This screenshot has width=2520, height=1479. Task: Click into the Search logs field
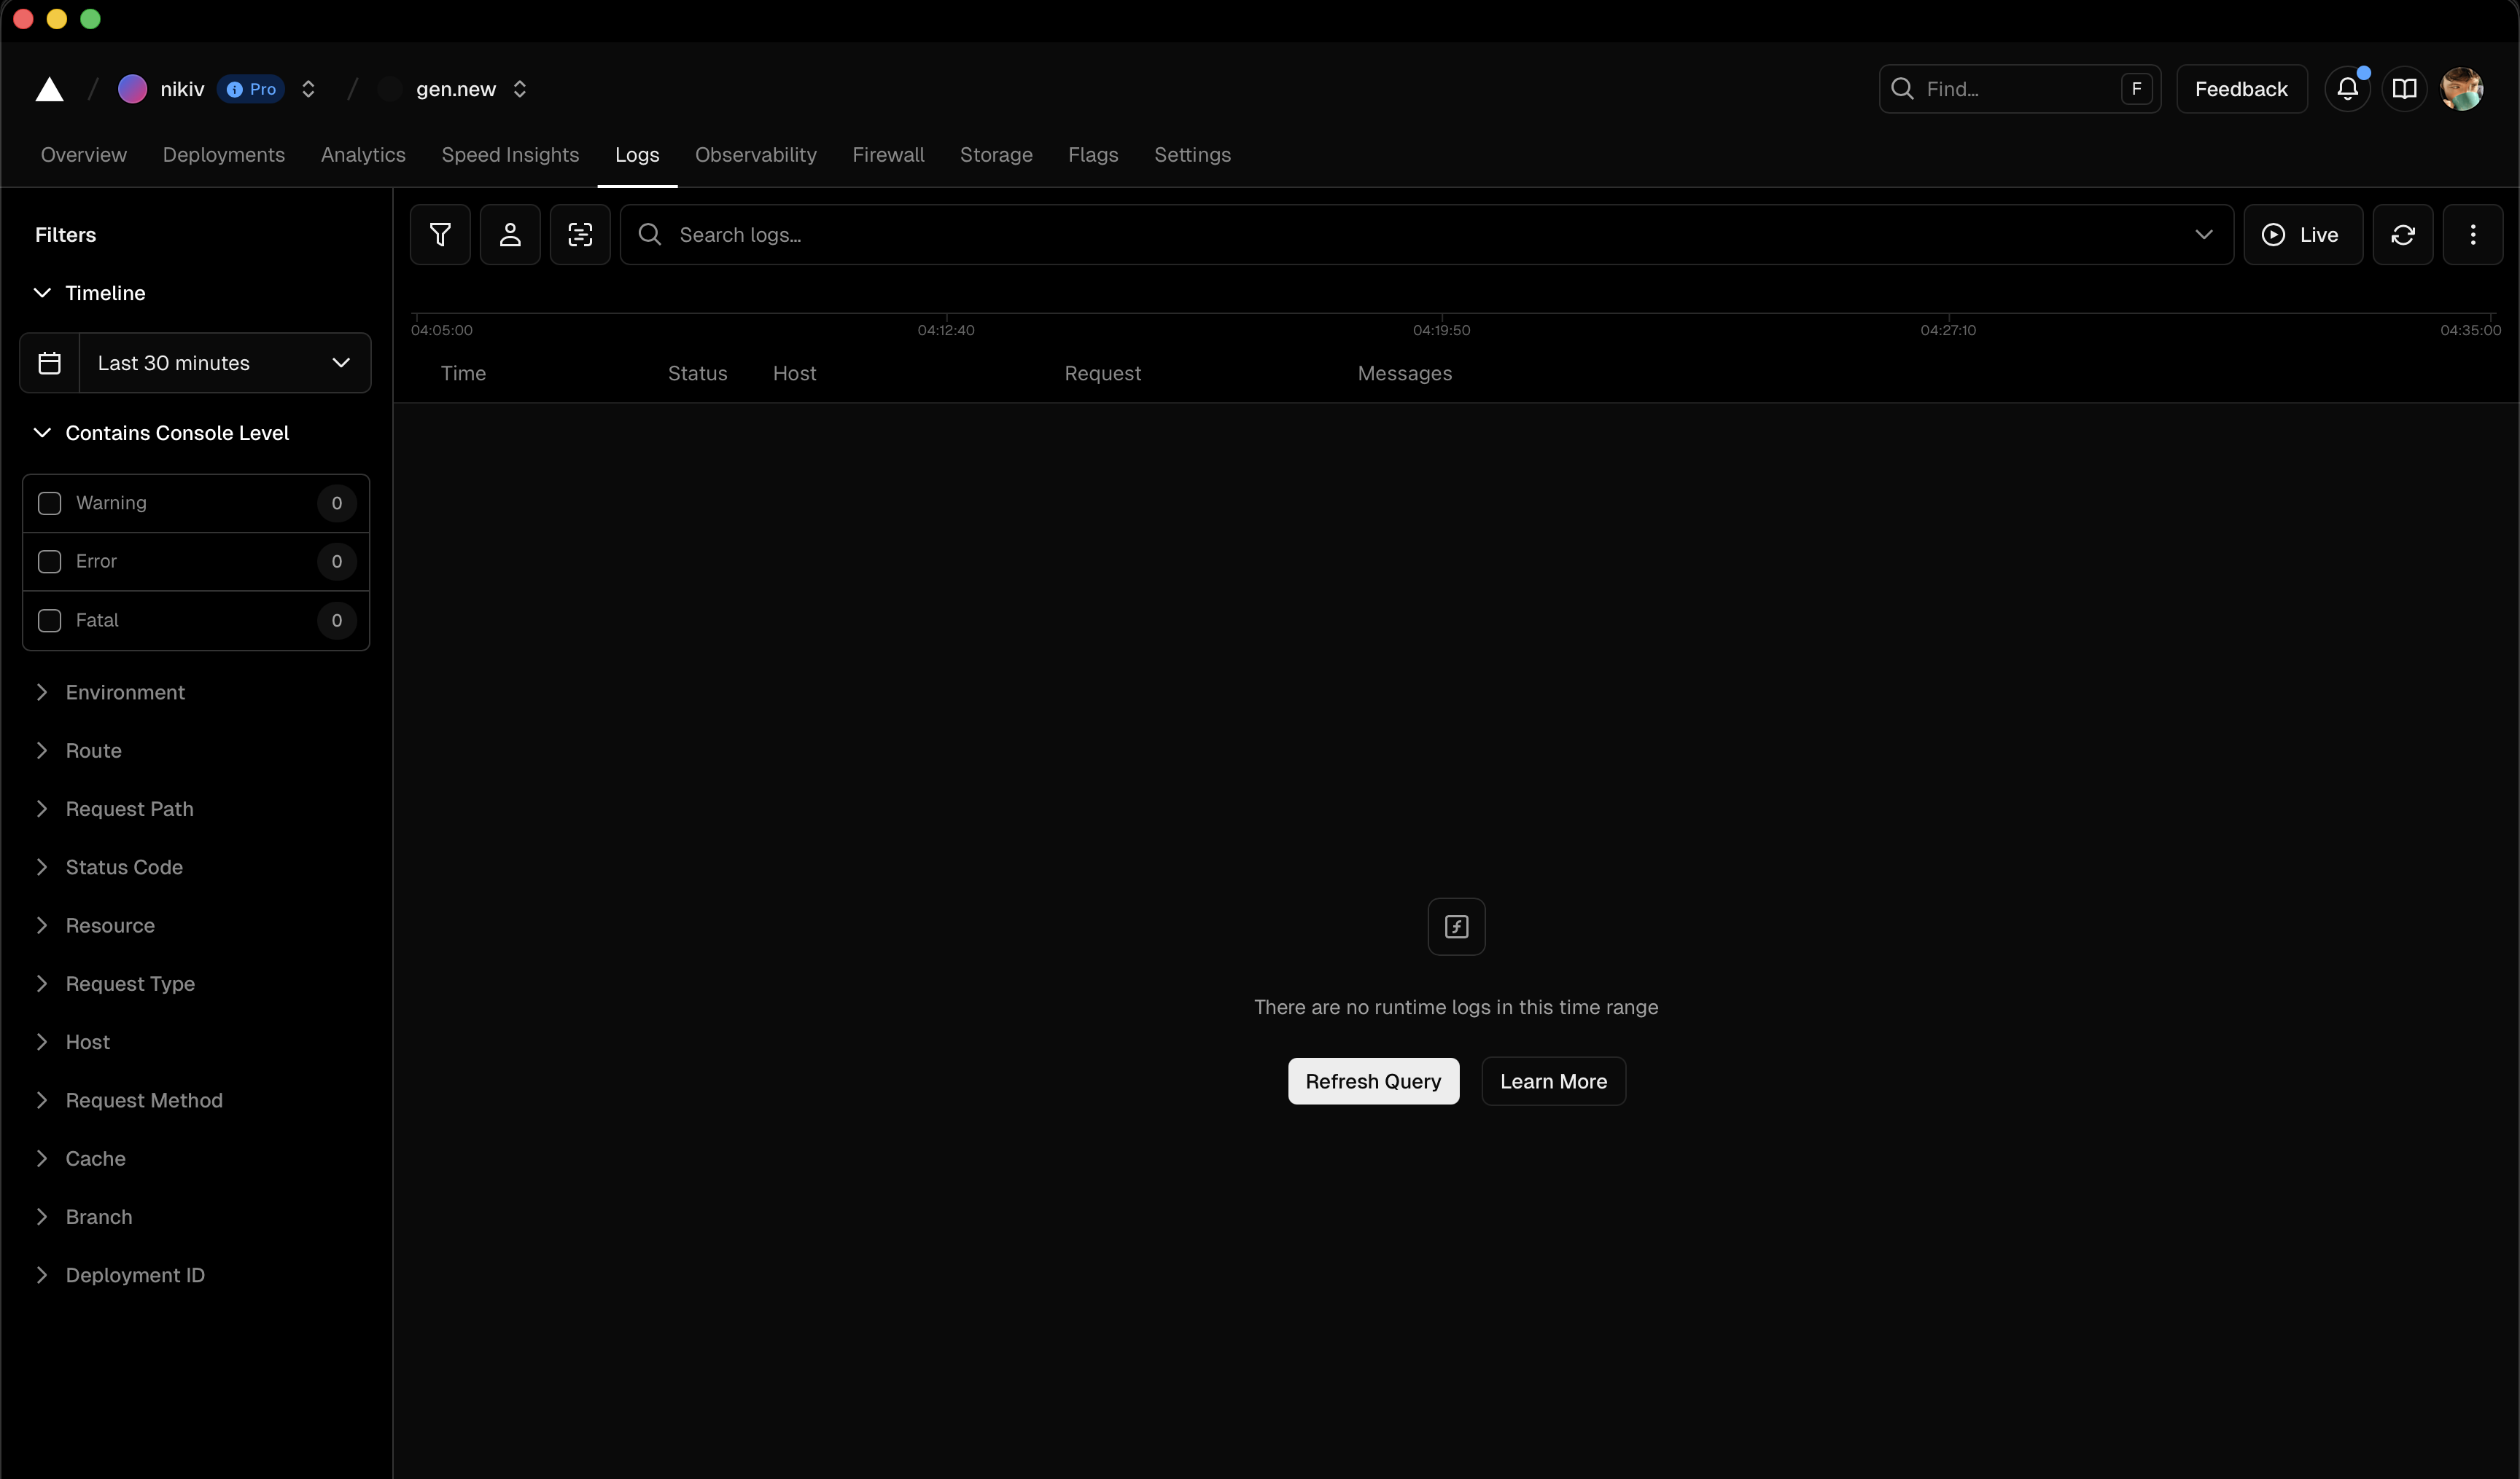(1426, 235)
